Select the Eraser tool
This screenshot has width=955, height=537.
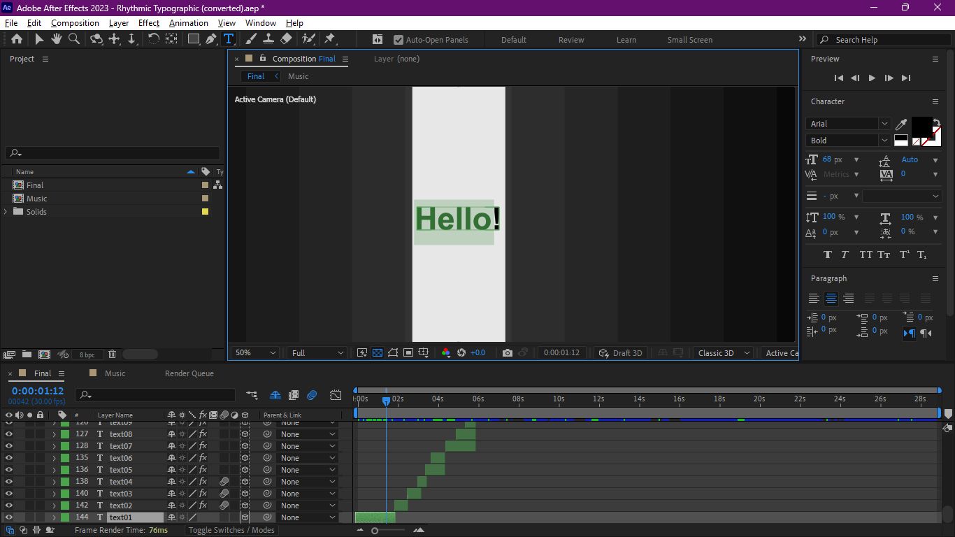286,39
